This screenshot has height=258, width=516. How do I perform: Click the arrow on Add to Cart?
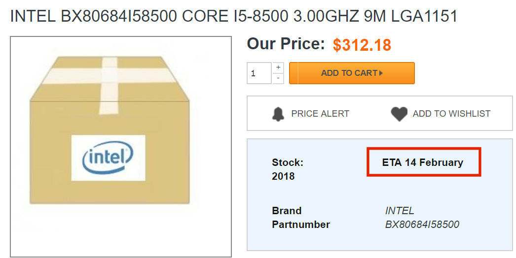pos(381,73)
